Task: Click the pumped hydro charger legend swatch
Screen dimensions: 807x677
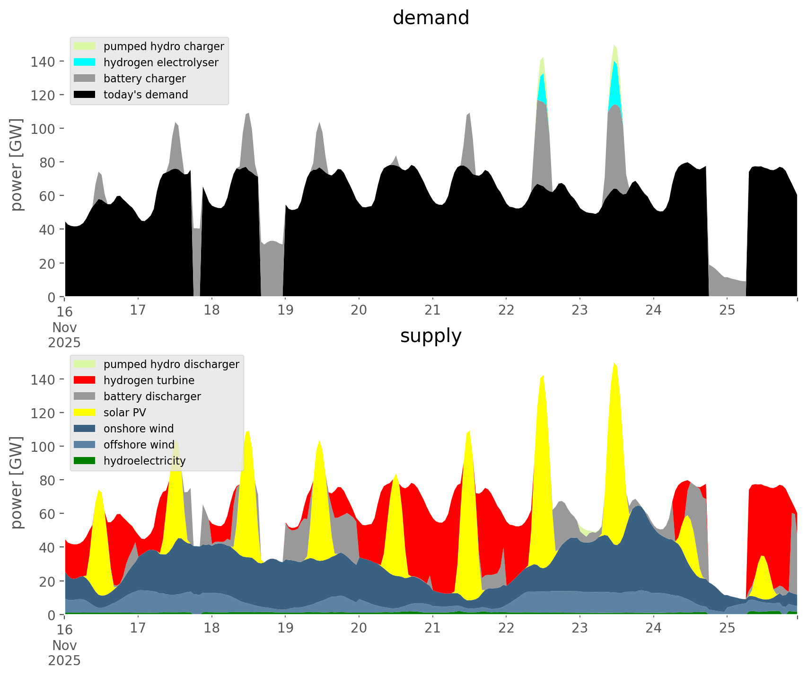Action: coord(85,46)
